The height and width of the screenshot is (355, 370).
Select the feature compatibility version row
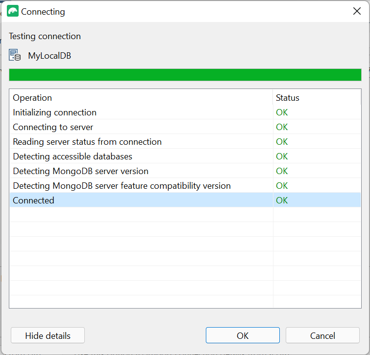(x=185, y=185)
